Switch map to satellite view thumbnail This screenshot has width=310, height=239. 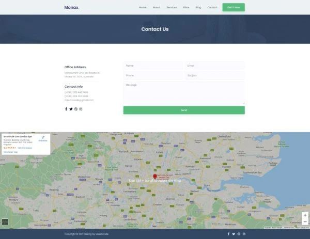click(5, 222)
